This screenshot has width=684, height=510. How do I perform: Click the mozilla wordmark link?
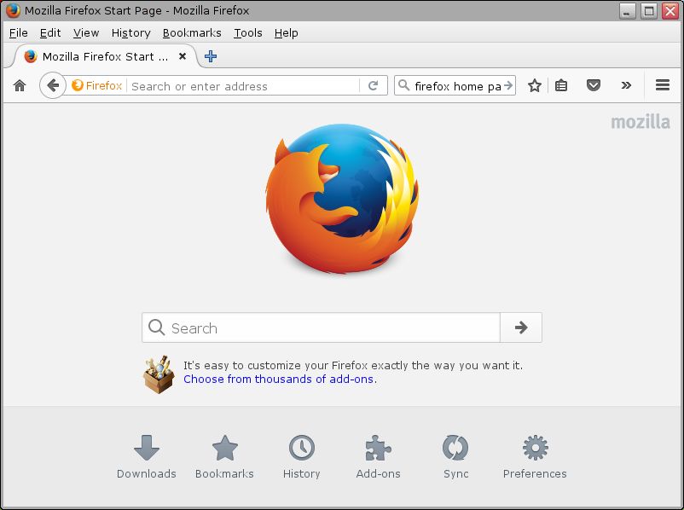tap(641, 122)
